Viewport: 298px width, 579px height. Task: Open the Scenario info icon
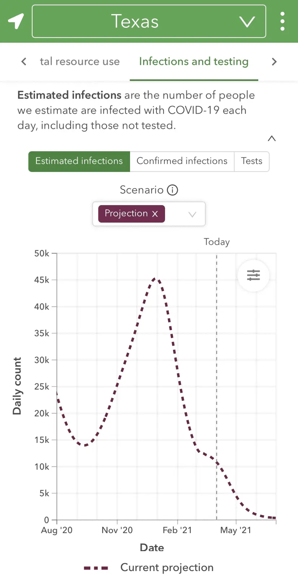tap(172, 190)
